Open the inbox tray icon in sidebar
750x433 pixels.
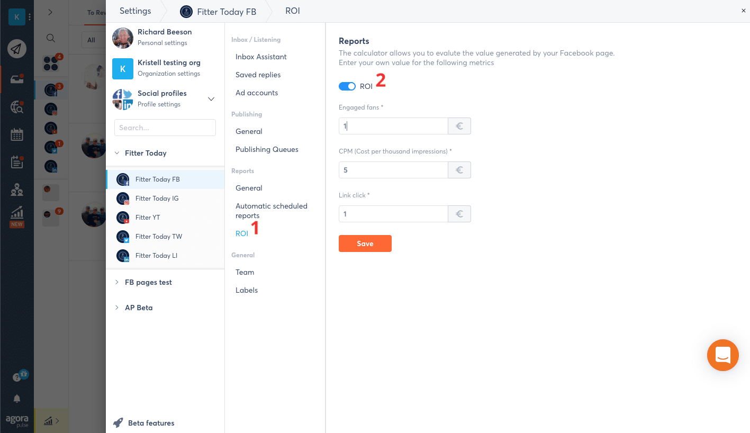17,79
